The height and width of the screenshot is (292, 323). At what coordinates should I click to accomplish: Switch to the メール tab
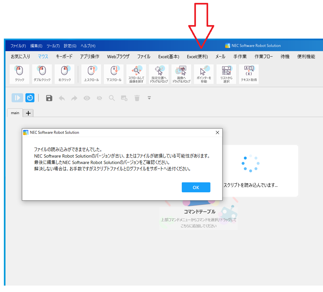click(220, 57)
